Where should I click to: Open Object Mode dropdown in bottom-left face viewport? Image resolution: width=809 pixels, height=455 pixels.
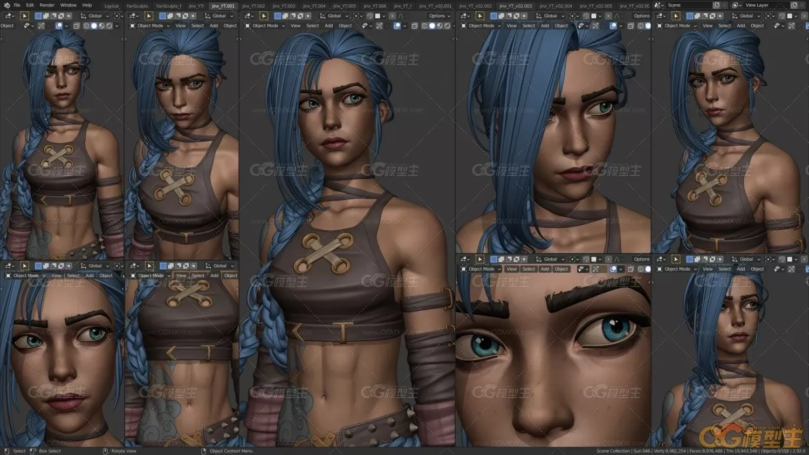[x=26, y=275]
